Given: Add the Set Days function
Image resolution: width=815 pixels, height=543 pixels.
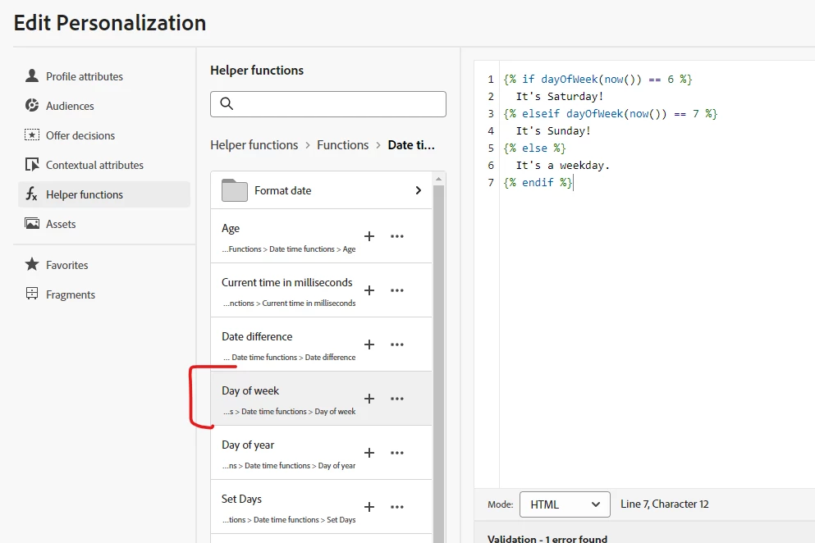Looking at the screenshot, I should pyautogui.click(x=369, y=507).
